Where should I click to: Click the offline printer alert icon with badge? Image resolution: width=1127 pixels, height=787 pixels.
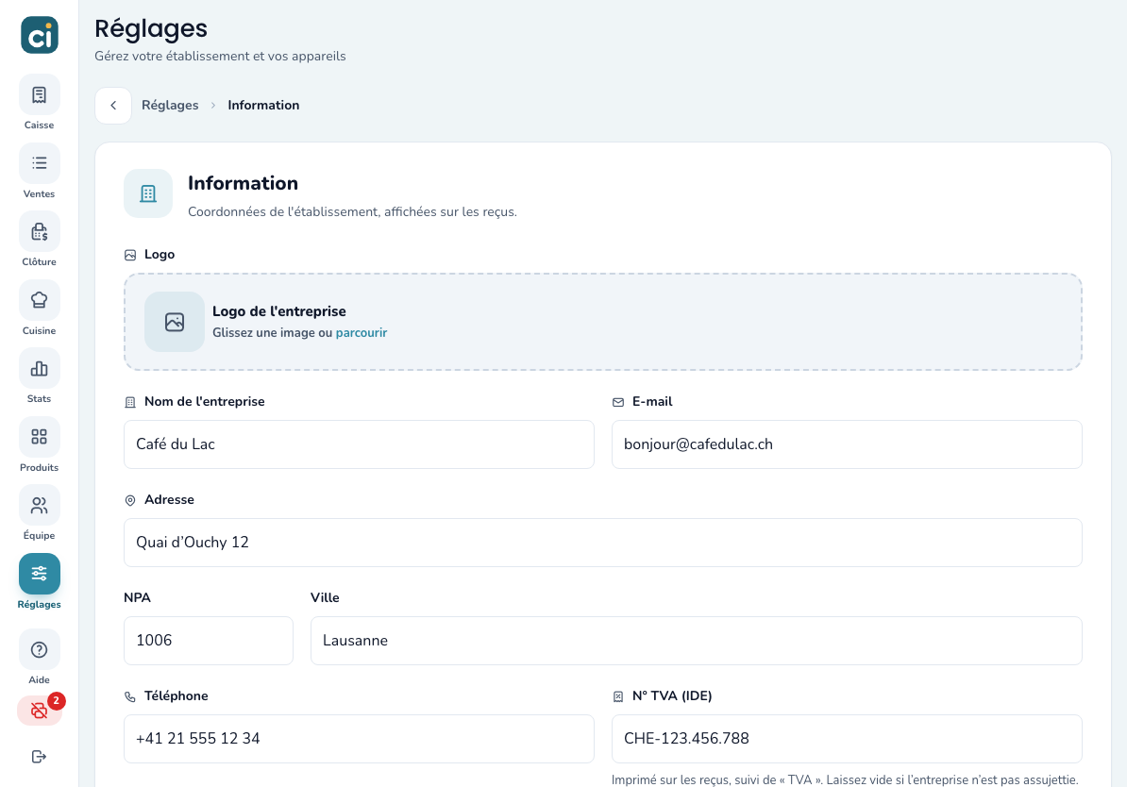[x=40, y=711]
